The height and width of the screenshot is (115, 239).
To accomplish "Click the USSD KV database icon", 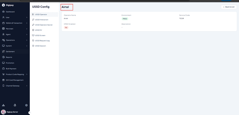I will click(x=33, y=30).
